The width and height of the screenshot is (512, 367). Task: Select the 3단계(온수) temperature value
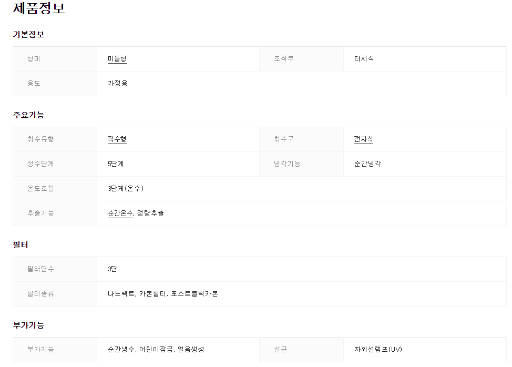coord(125,189)
